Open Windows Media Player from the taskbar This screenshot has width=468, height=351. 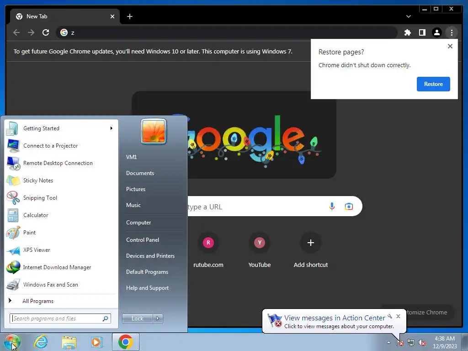click(x=97, y=342)
